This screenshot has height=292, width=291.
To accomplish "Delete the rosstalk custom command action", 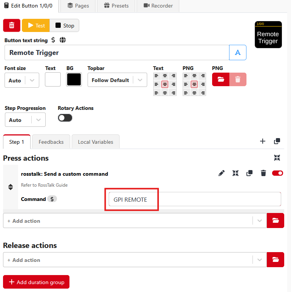I will coord(263,173).
